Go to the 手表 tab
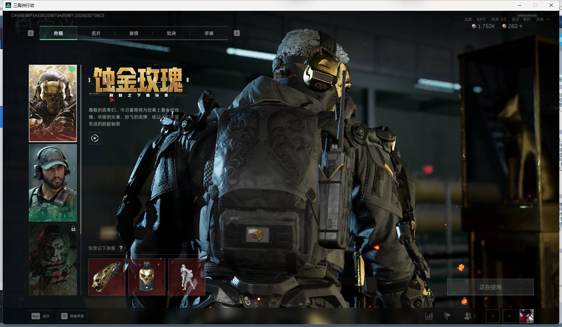Viewport: 562px width, 327px height. coord(209,33)
